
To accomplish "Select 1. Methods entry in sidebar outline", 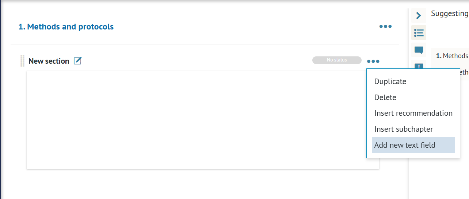I will pyautogui.click(x=452, y=56).
